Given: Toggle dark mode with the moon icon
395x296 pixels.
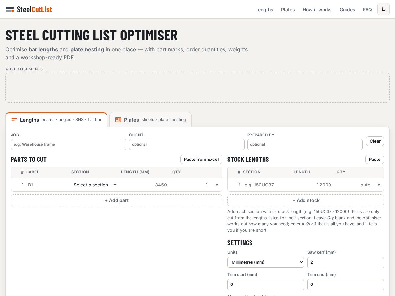Looking at the screenshot, I should coord(383,9).
